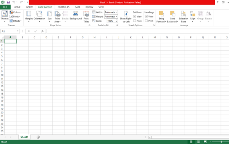Switch to the VIEW tab
Viewport: 229px width, 144px height.
(101, 7)
